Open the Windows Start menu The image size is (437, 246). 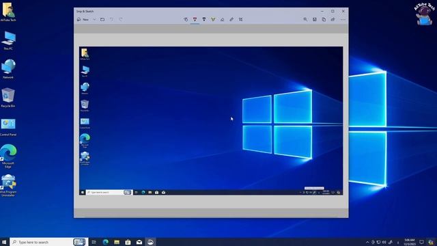[4, 242]
